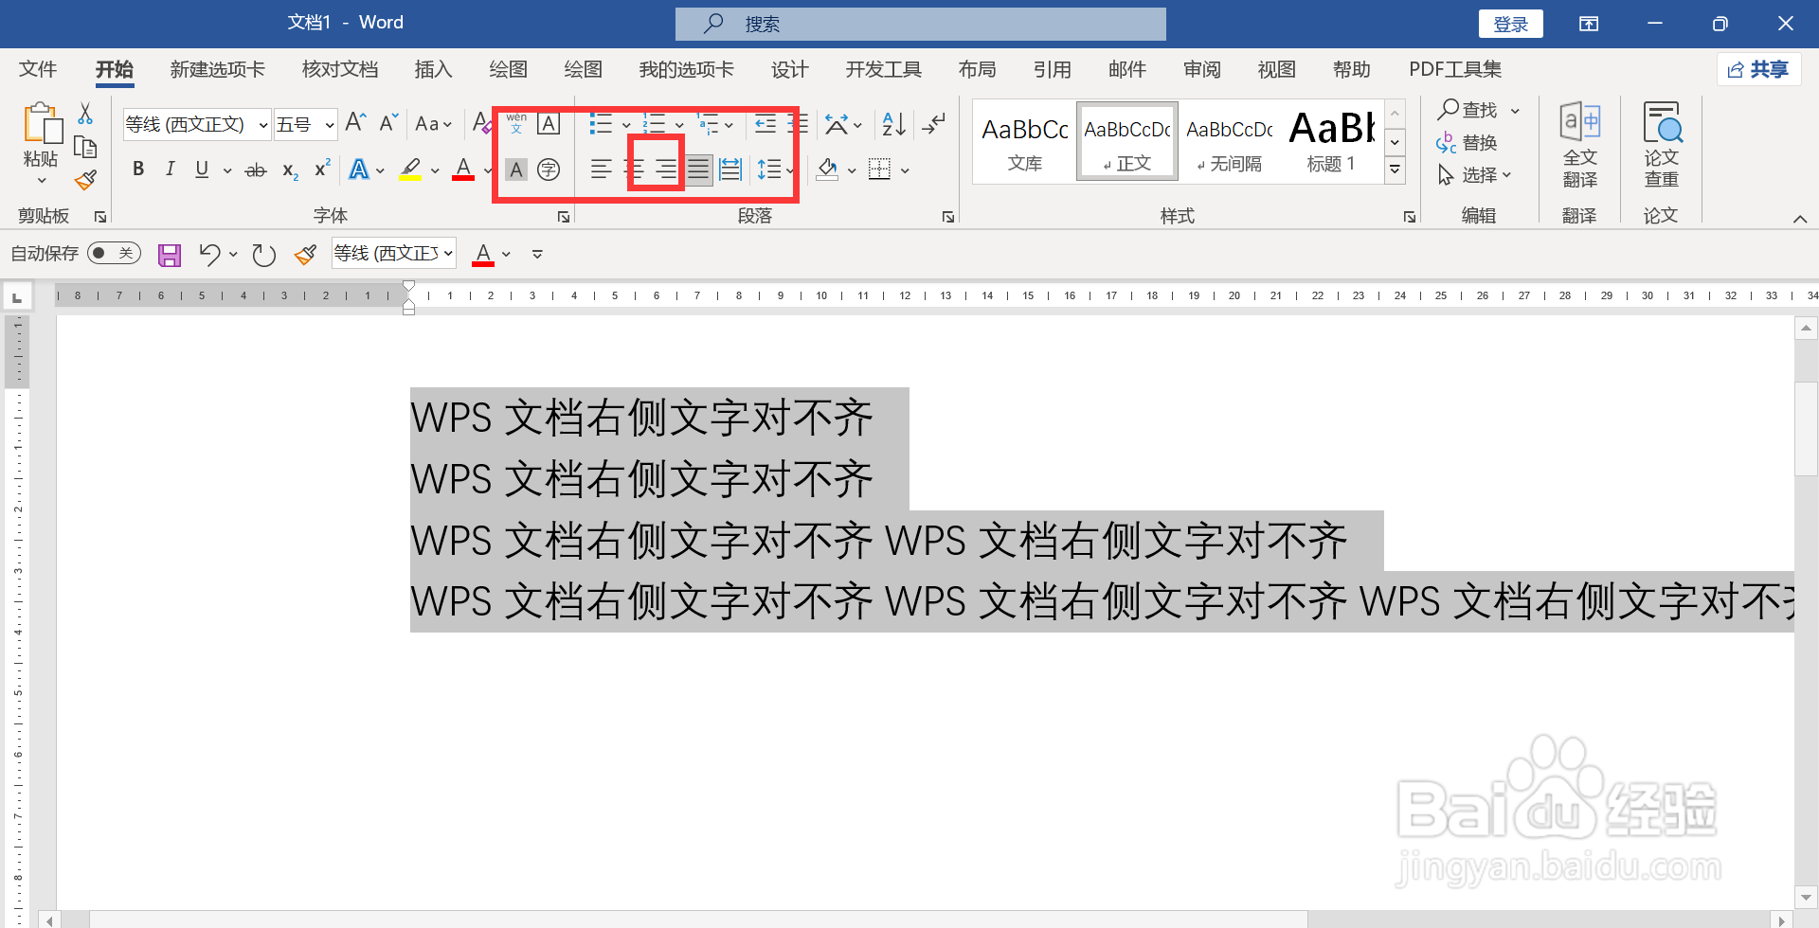Open the PDF工具集 tab

tap(1455, 69)
